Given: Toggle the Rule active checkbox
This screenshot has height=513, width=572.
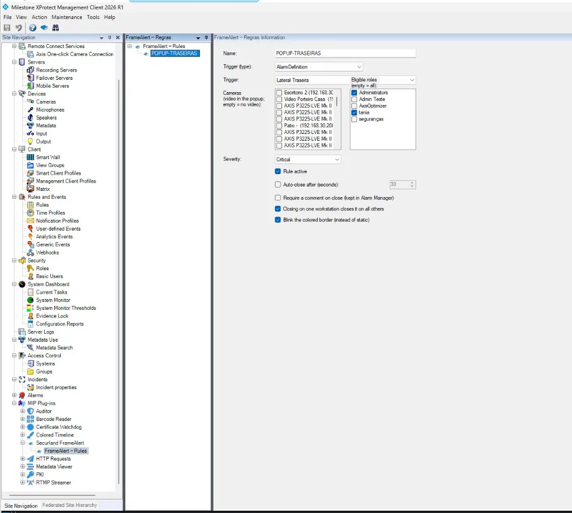Looking at the screenshot, I should tap(278, 171).
